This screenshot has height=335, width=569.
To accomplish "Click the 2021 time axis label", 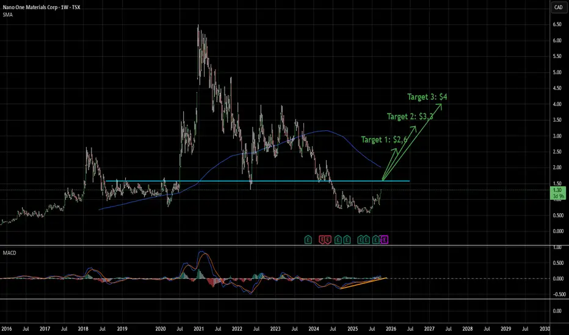I will (x=198, y=329).
